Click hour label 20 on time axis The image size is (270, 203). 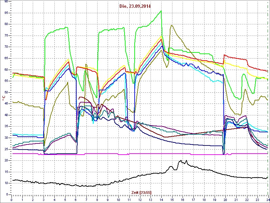[225, 200]
